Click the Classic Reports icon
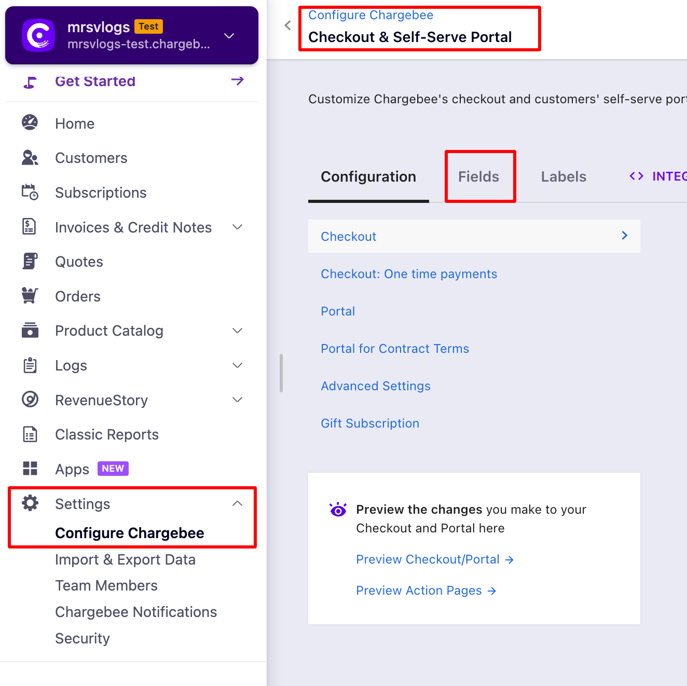This screenshot has width=687, height=686. 30,434
